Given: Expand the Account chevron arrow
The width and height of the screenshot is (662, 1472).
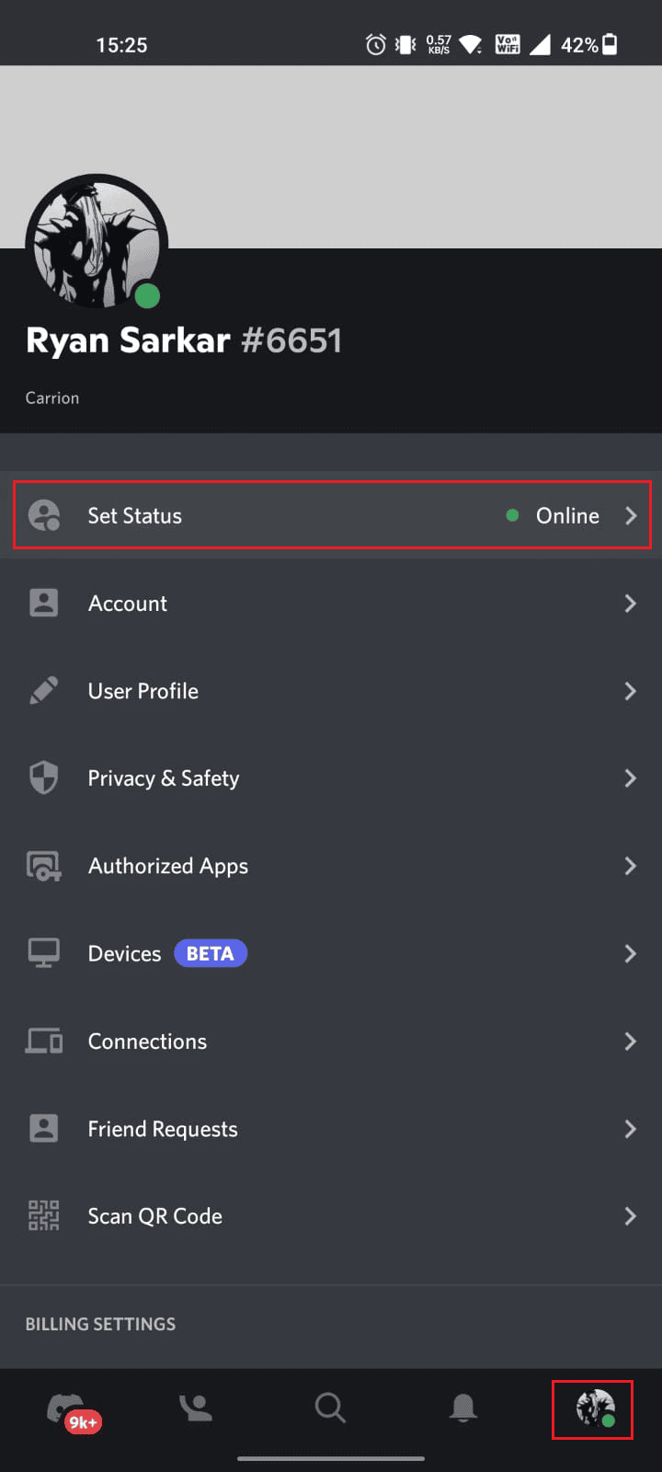Looking at the screenshot, I should (631, 604).
